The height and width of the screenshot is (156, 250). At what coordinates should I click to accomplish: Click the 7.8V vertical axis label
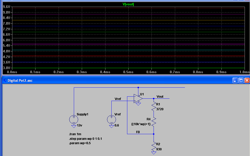6,23
